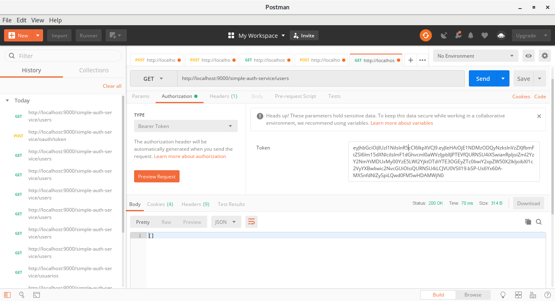
Task: Open the Save button dropdown arrow
Action: click(540, 78)
